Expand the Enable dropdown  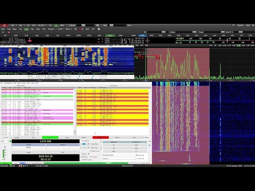[53, 29]
